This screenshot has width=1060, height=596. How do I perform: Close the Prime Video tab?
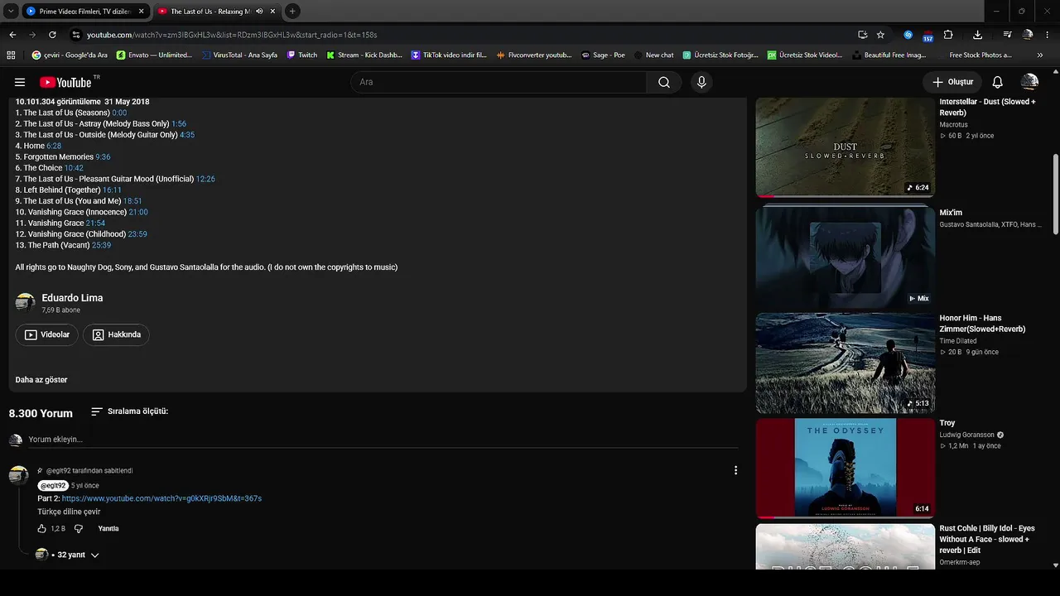click(x=142, y=12)
